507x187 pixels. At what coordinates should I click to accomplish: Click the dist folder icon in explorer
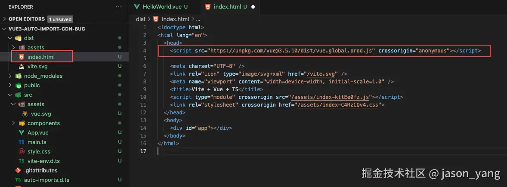point(18,38)
